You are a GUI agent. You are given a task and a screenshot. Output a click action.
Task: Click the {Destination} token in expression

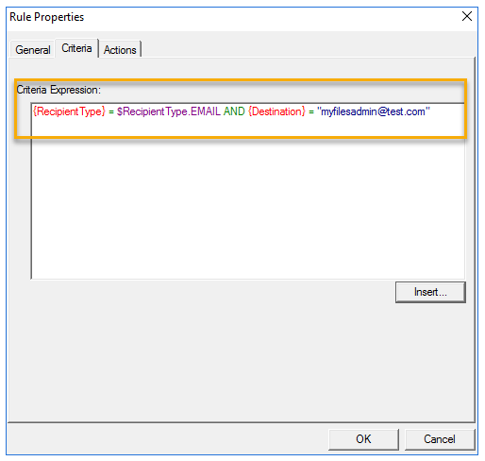pos(276,111)
